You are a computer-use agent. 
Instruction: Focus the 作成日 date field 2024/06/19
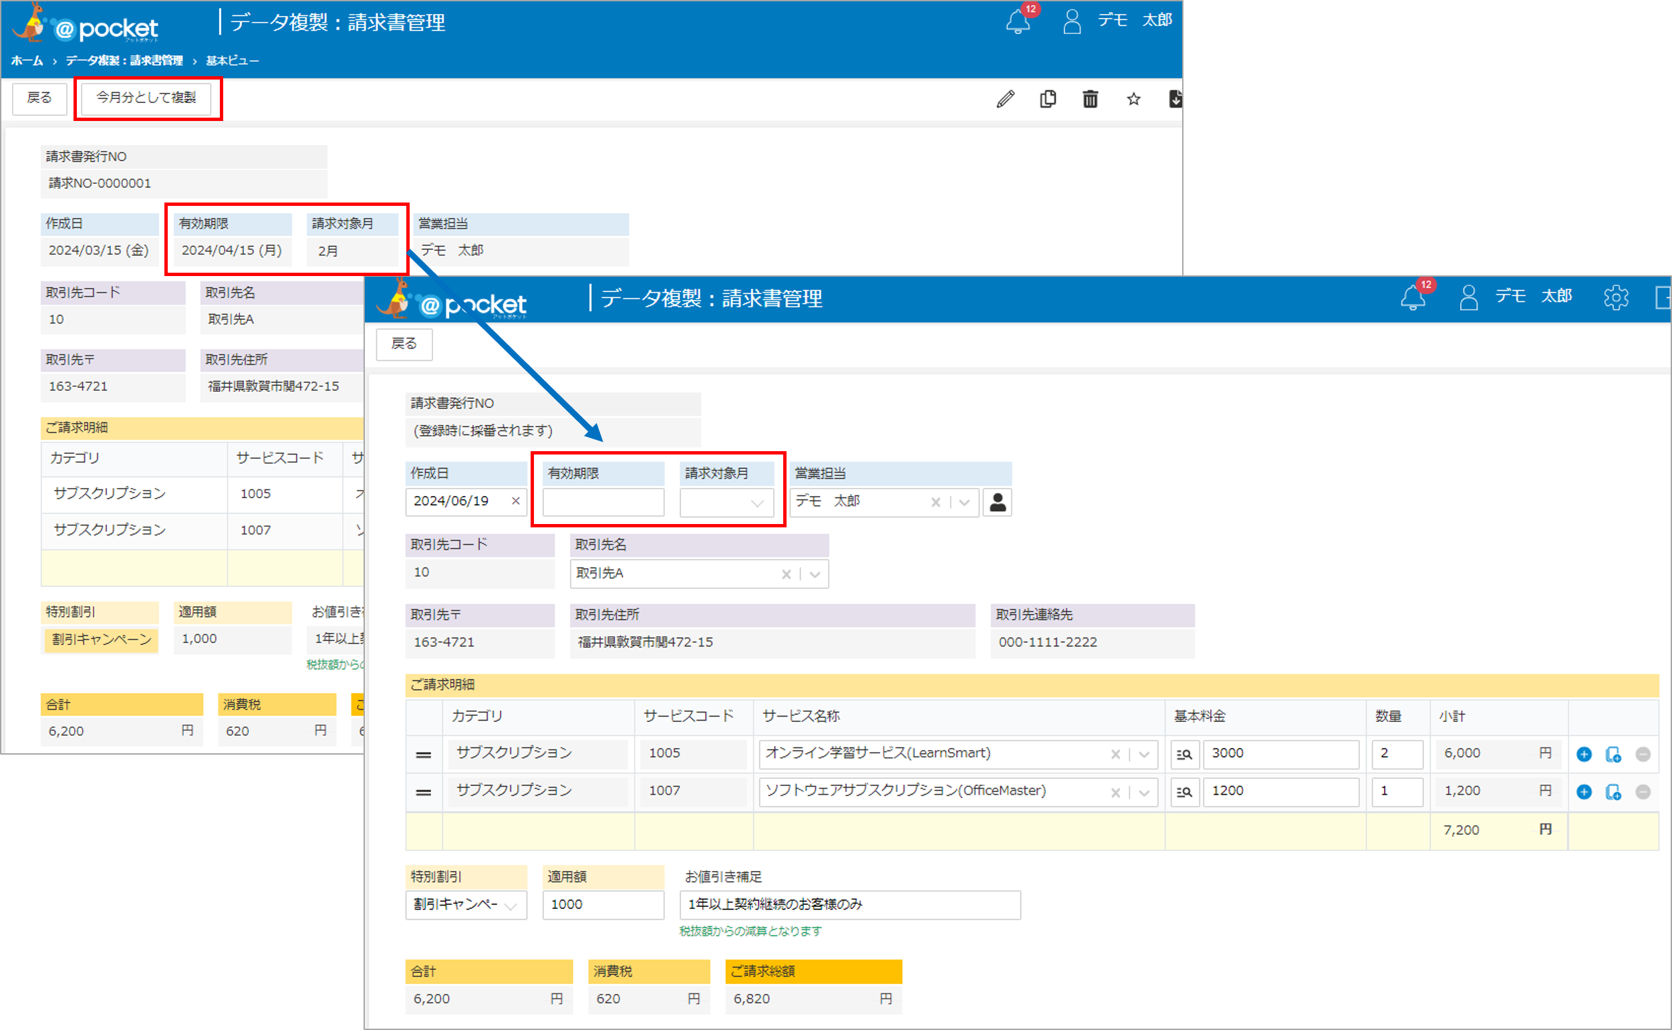click(466, 502)
